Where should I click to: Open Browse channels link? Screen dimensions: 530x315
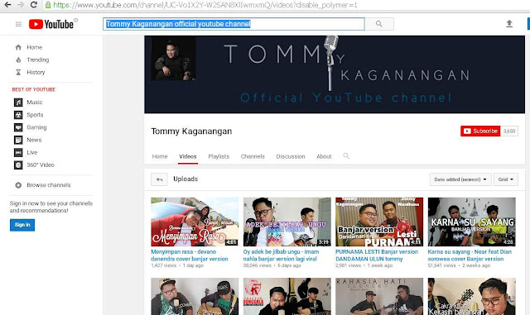[x=49, y=185]
